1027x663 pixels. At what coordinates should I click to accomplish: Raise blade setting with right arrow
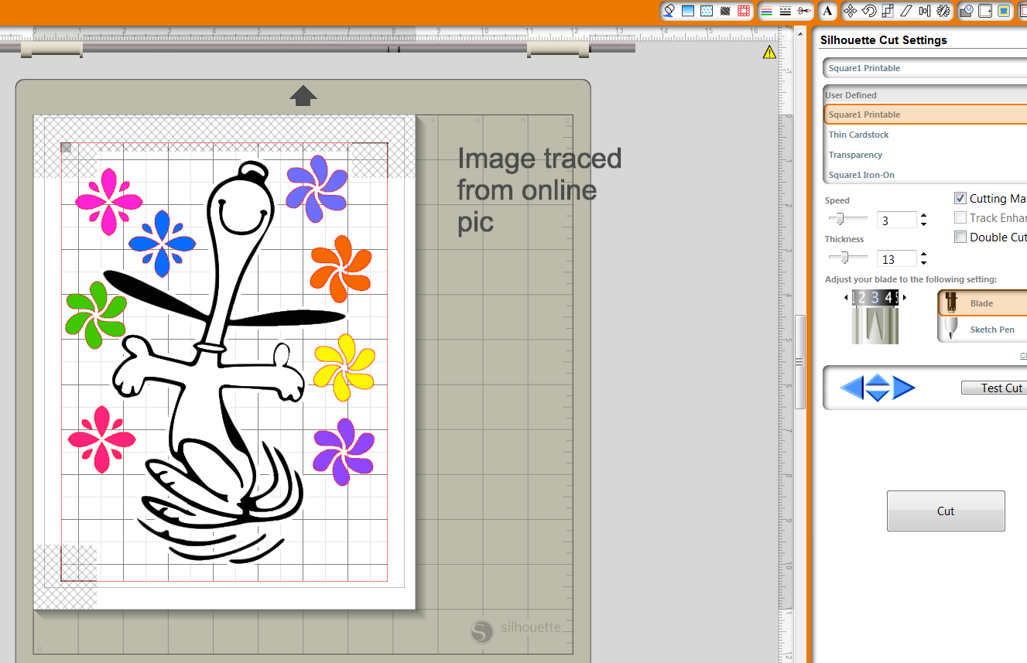(904, 297)
